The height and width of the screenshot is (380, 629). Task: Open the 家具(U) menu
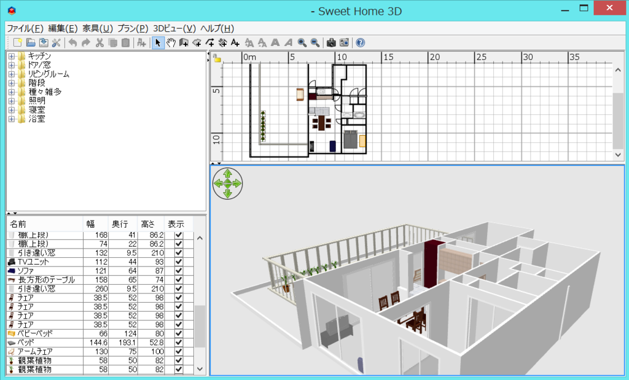tap(98, 28)
